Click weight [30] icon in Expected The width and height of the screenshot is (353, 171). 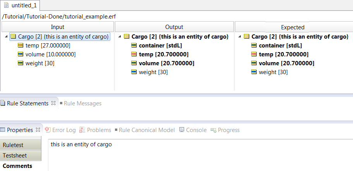coord(254,72)
